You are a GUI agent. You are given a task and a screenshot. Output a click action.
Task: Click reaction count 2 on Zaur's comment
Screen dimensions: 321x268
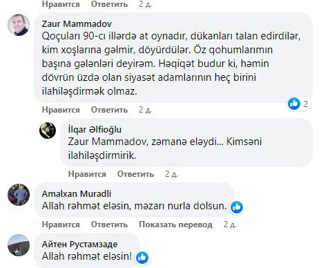[306, 104]
